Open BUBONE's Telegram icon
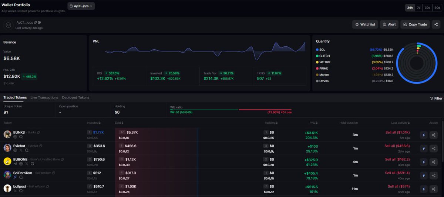This screenshot has height=197, width=444. [15, 164]
